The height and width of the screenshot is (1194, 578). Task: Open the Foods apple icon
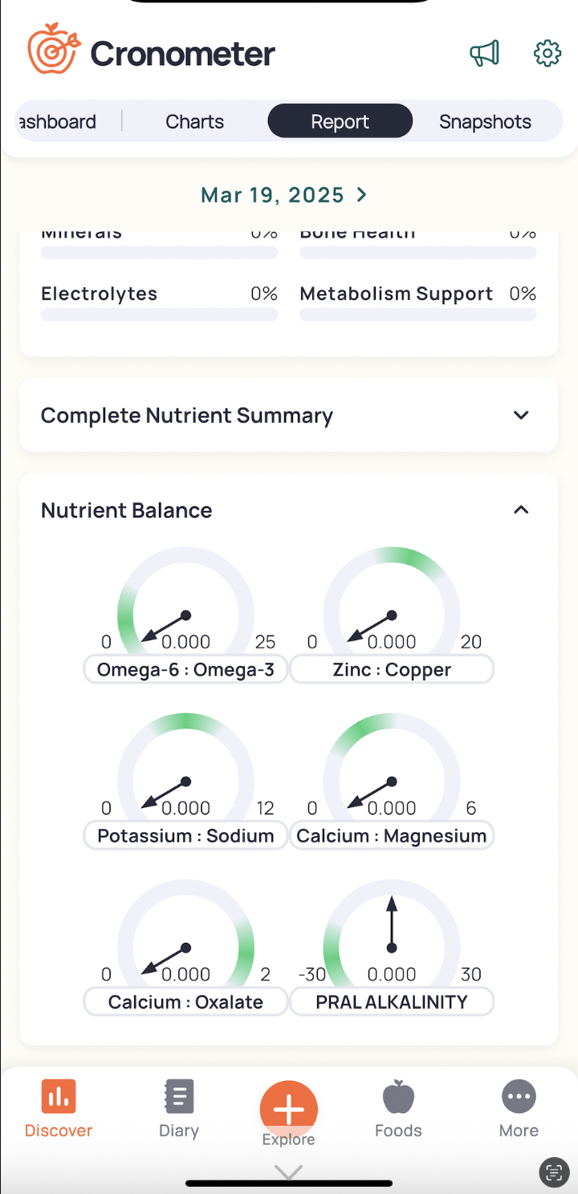[398, 1097]
